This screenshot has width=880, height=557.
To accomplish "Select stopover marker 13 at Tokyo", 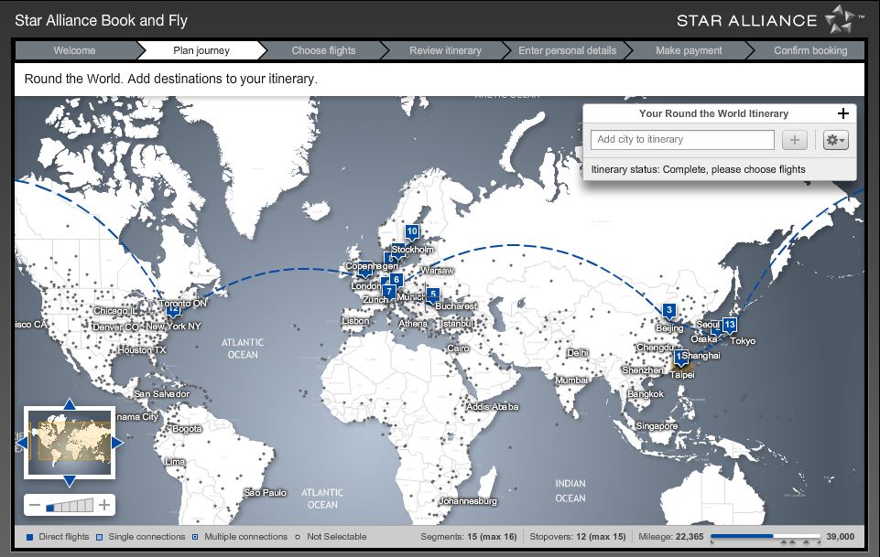I will click(730, 325).
